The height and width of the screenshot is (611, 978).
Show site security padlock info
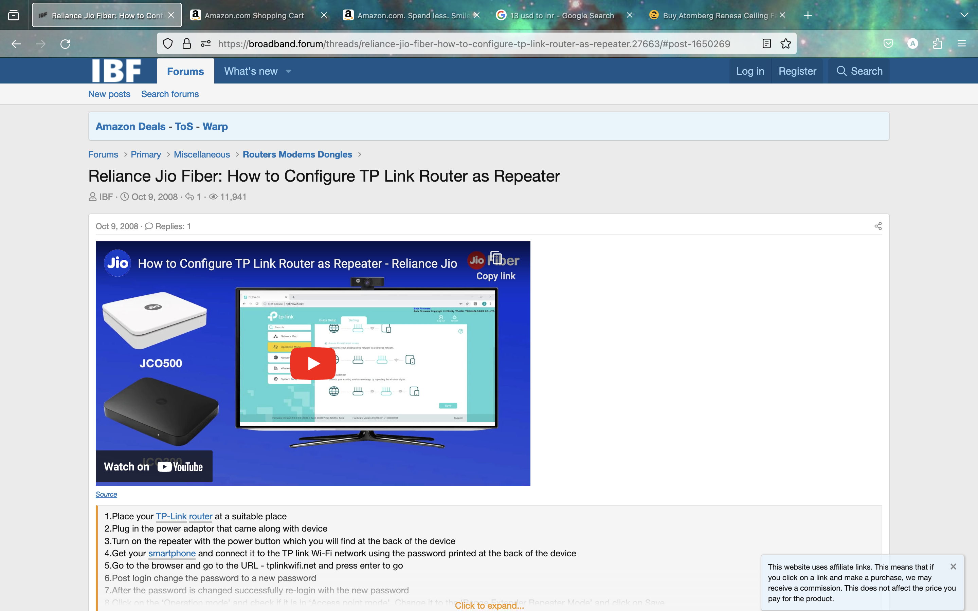click(187, 44)
